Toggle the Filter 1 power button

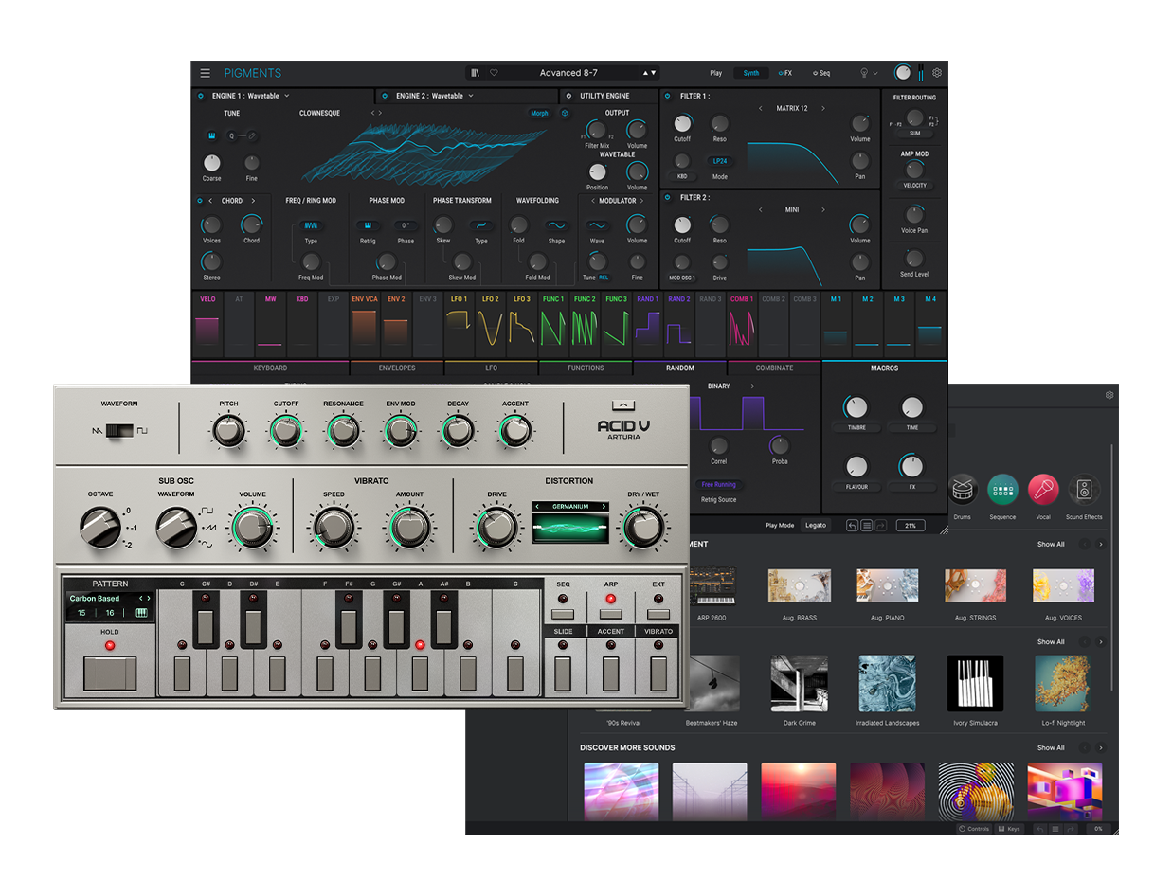click(x=668, y=96)
